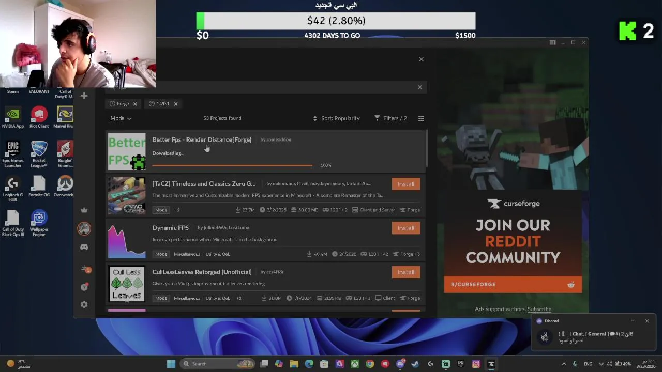Viewport: 662px width, 372px height.
Task: Click the taskbar Search box
Action: pos(217,364)
